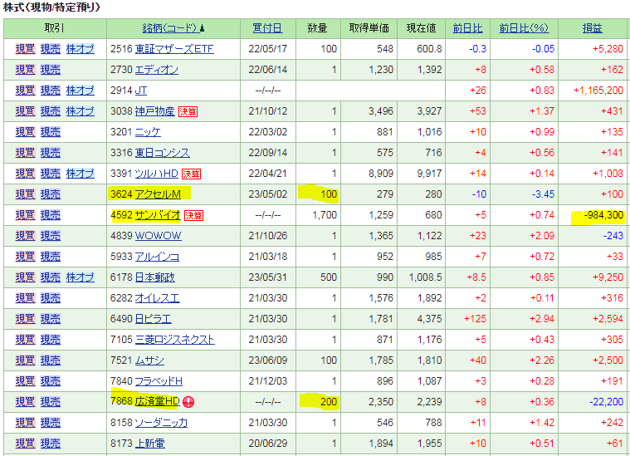630x456 pixels.
Task: Click 現売 for 広済堂HD row
Action: click(x=51, y=402)
